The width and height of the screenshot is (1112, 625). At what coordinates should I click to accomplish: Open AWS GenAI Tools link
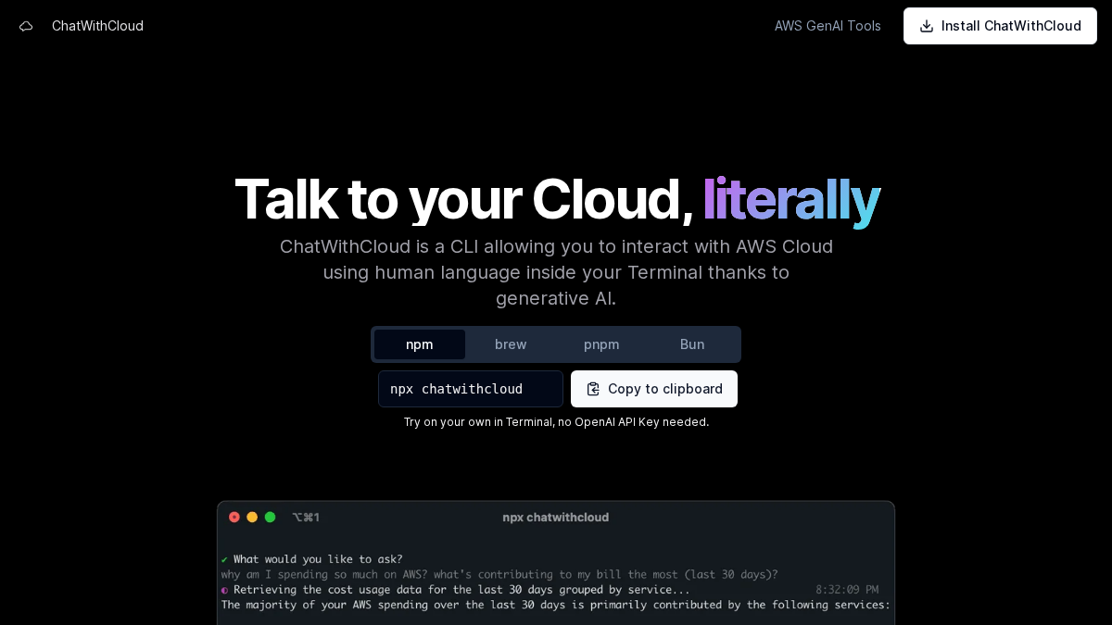[x=828, y=26]
